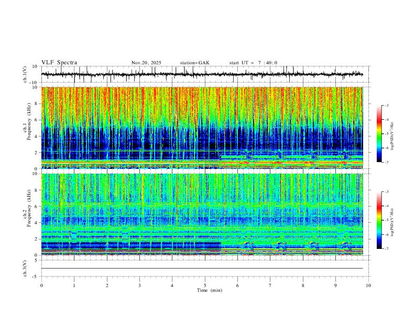Click the ch.2 spectrogram panel

pos(202,214)
